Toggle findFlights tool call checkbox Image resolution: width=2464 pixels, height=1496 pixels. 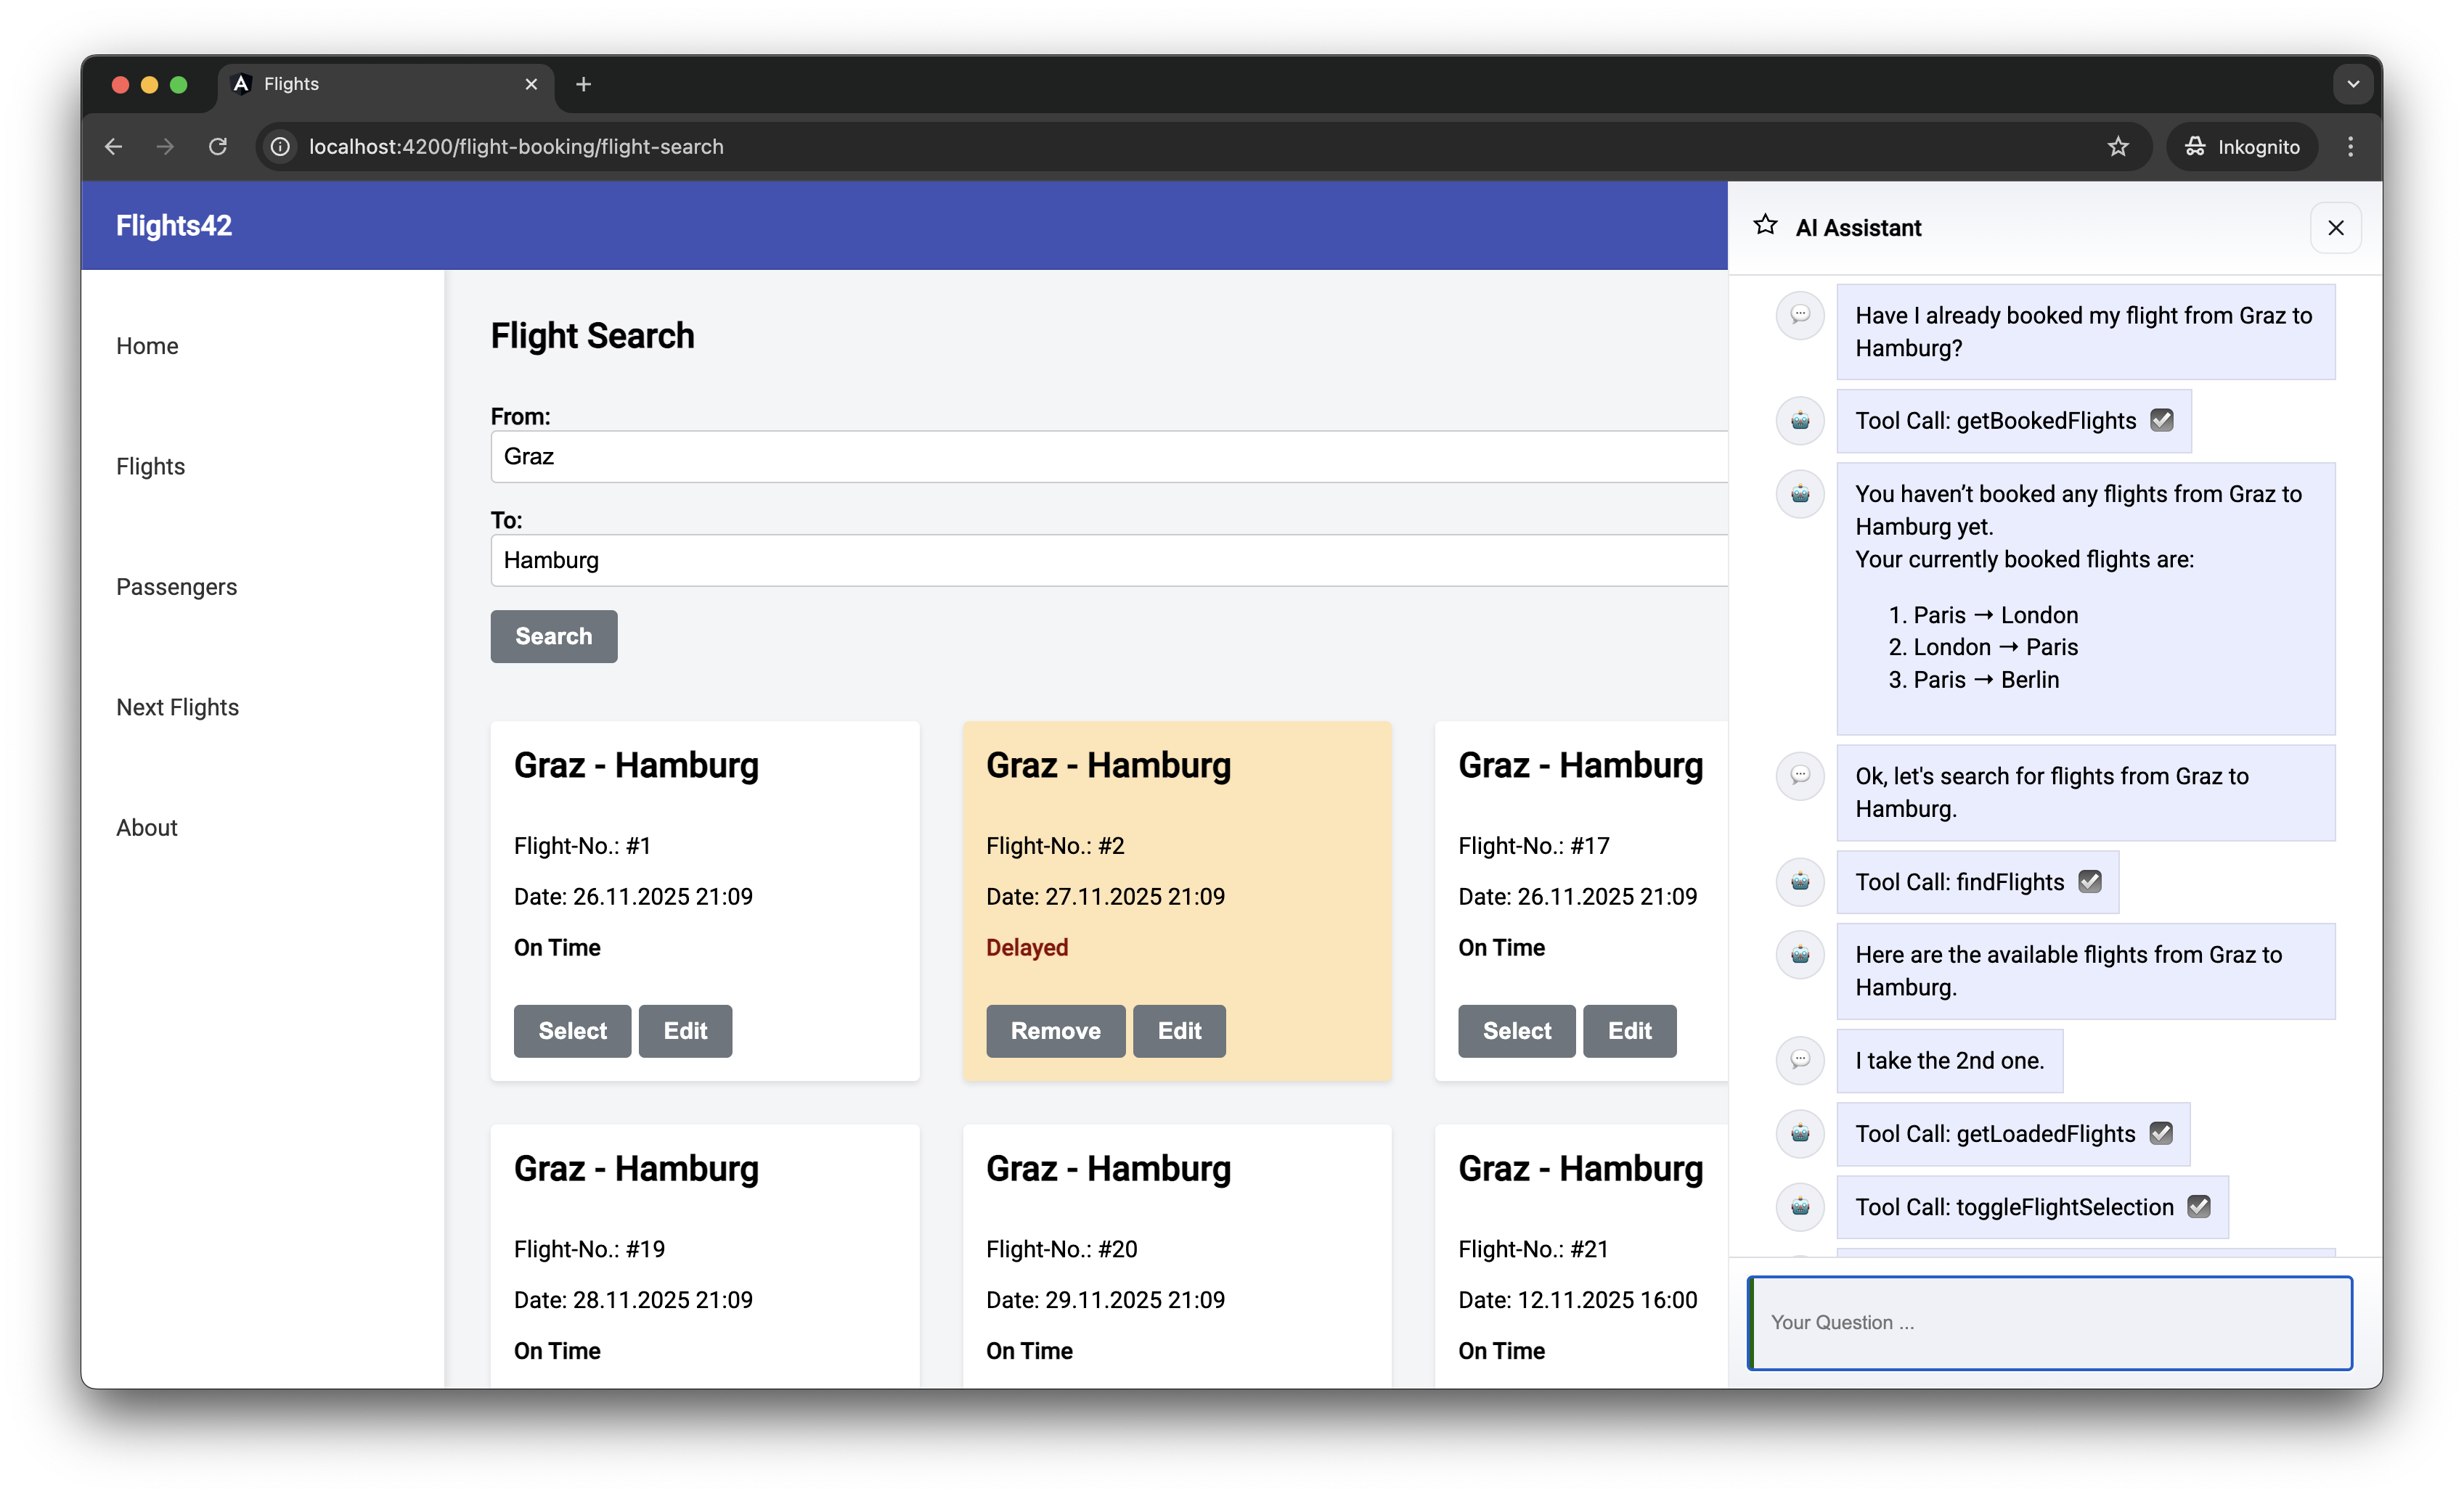(2090, 881)
